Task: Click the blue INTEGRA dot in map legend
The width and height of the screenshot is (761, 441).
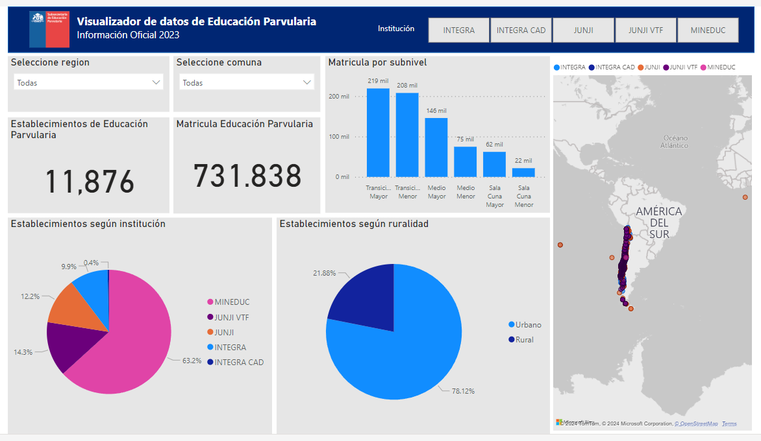Action: [556, 67]
